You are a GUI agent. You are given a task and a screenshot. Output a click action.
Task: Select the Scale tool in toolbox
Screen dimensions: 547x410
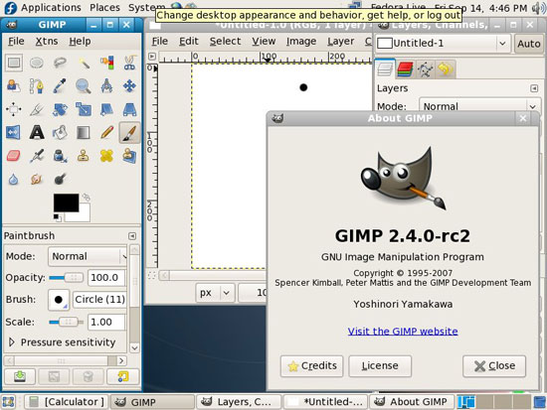(x=84, y=109)
